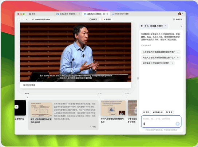Attach a file with the paperclip icon
This screenshot has height=147, width=198.
[144, 124]
